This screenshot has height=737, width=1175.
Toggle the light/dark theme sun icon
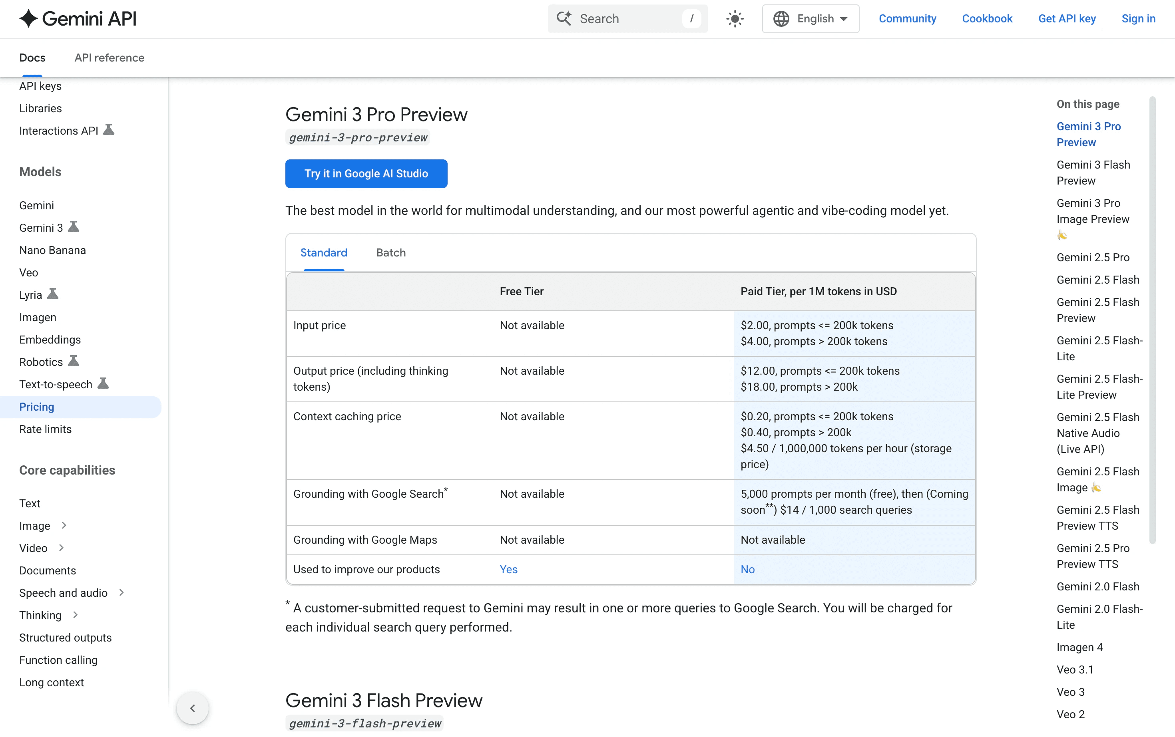735,19
